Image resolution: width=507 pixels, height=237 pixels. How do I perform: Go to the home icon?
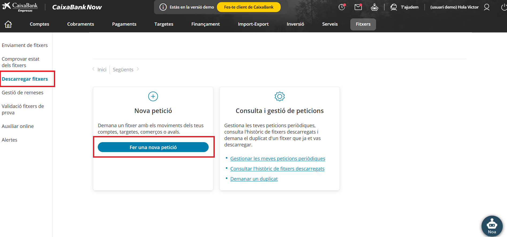[x=8, y=24]
